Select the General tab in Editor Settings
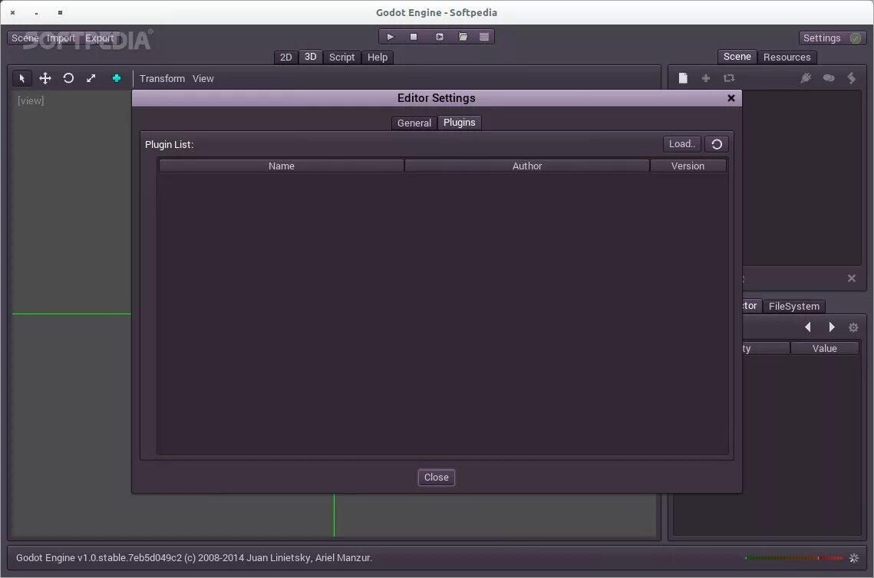This screenshot has height=578, width=874. pos(414,123)
